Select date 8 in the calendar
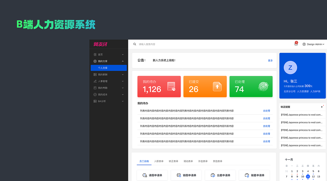The width and height of the screenshot is (327, 181). pyautogui.click(x=292, y=176)
